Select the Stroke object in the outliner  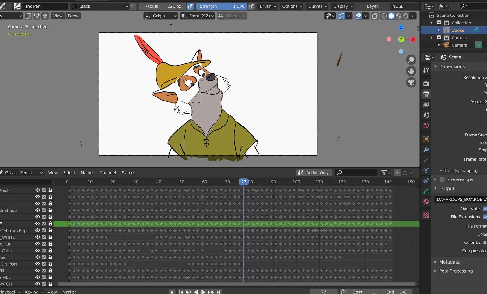tap(457, 30)
